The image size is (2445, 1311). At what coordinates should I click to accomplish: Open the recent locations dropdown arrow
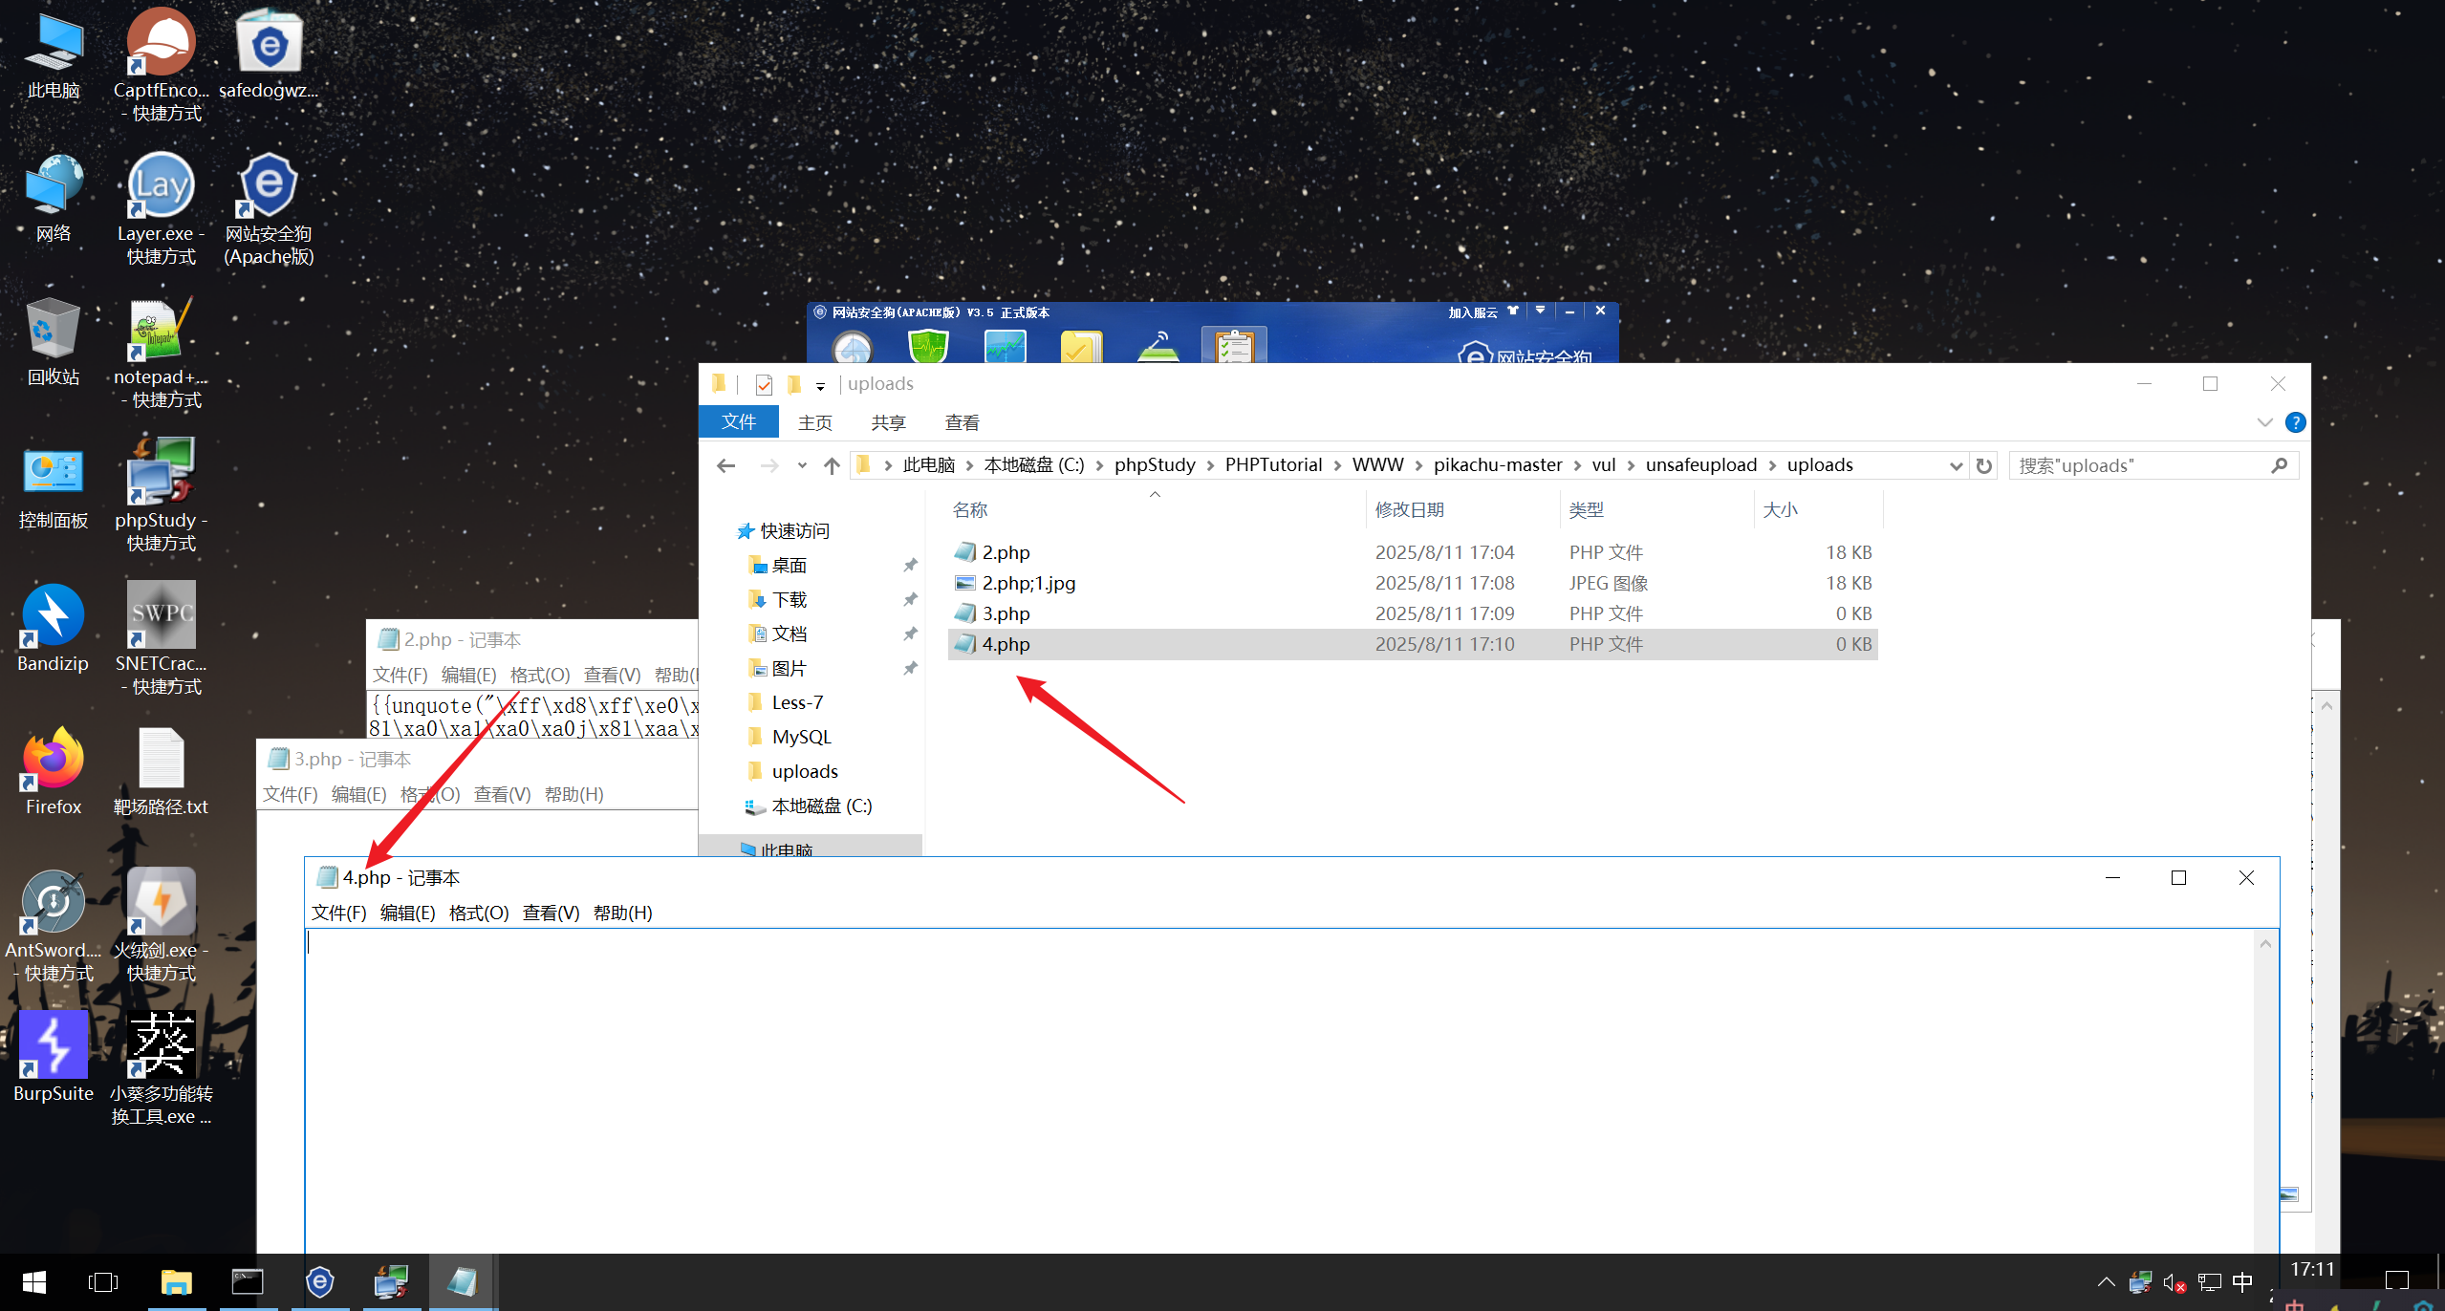coord(802,465)
